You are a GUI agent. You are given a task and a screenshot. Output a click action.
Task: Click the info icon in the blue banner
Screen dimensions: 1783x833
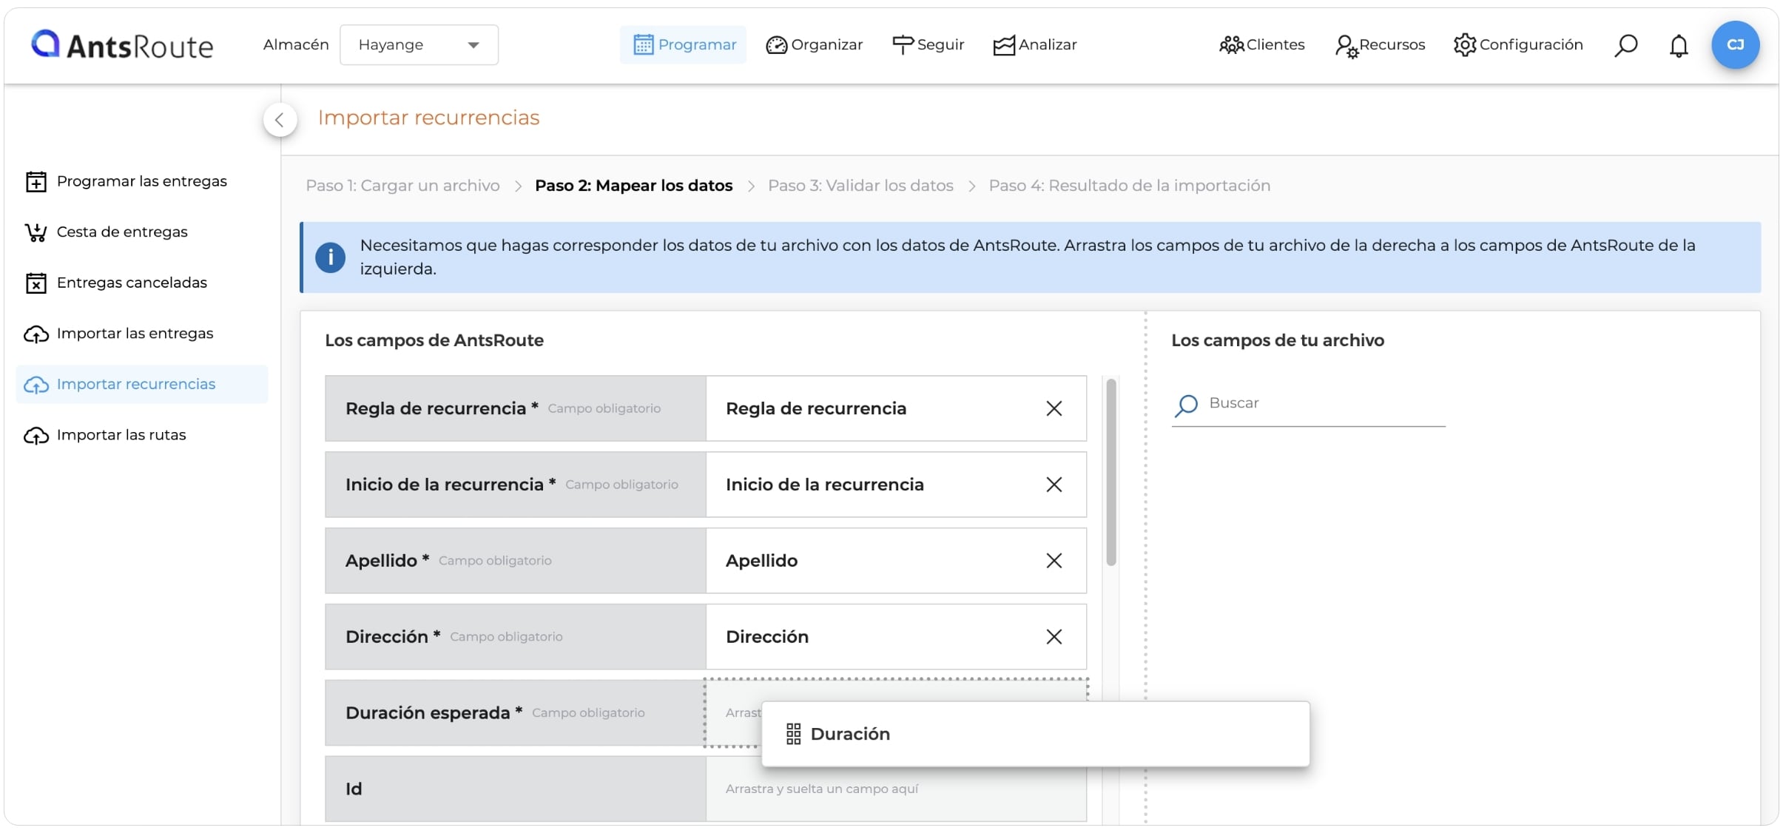331,257
